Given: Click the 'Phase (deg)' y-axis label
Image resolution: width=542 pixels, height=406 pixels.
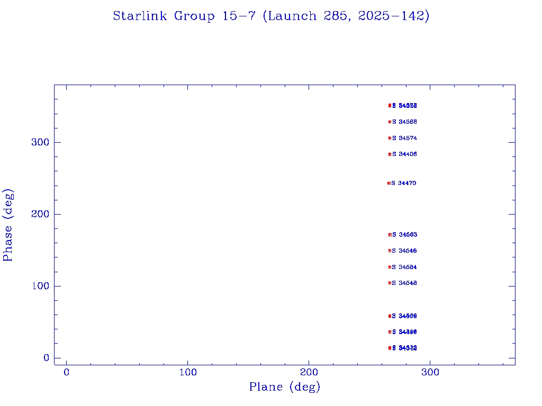Looking at the screenshot, I should [x=8, y=225].
